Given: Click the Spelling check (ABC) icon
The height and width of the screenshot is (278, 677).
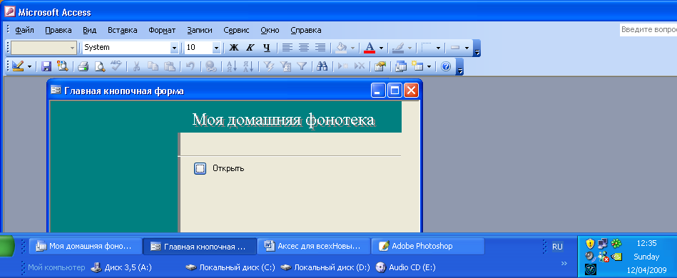Looking at the screenshot, I should click(116, 66).
